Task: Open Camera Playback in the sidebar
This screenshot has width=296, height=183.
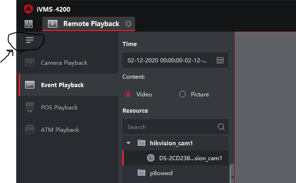Action: click(x=68, y=62)
